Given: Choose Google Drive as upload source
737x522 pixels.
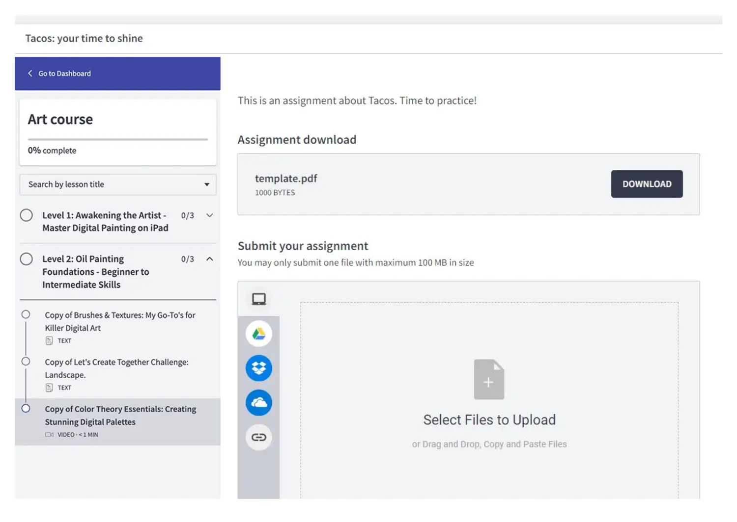Looking at the screenshot, I should [x=258, y=334].
